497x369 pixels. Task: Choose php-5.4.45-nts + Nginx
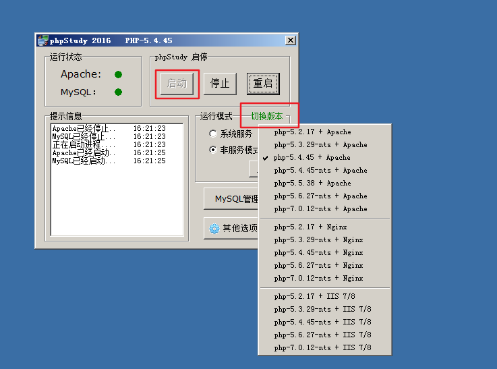click(x=325, y=253)
